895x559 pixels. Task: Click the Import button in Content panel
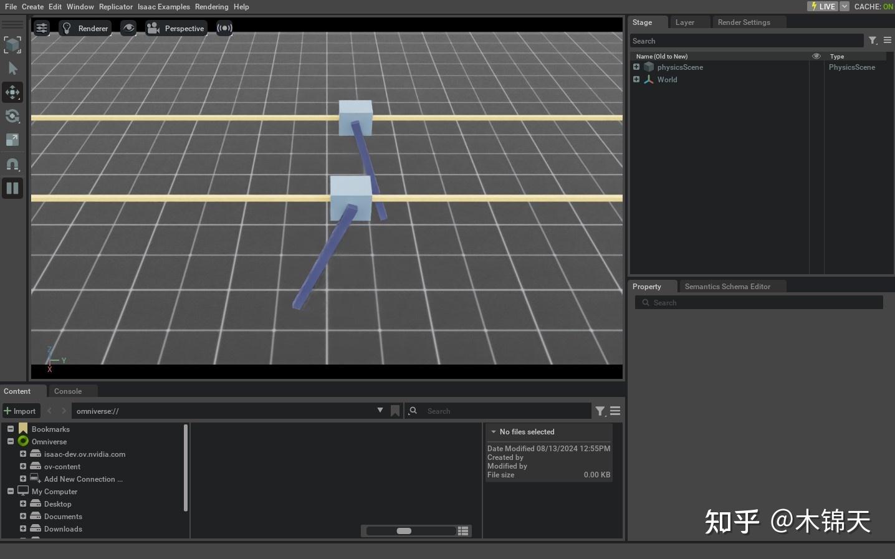pyautogui.click(x=21, y=411)
